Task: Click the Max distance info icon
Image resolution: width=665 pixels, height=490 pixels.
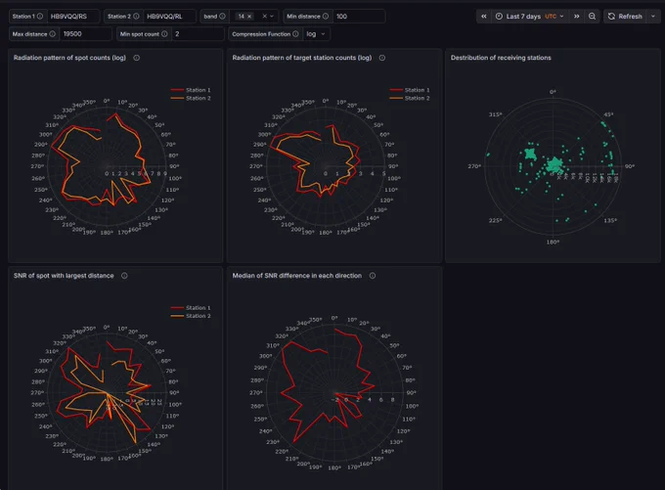Action: click(x=52, y=34)
